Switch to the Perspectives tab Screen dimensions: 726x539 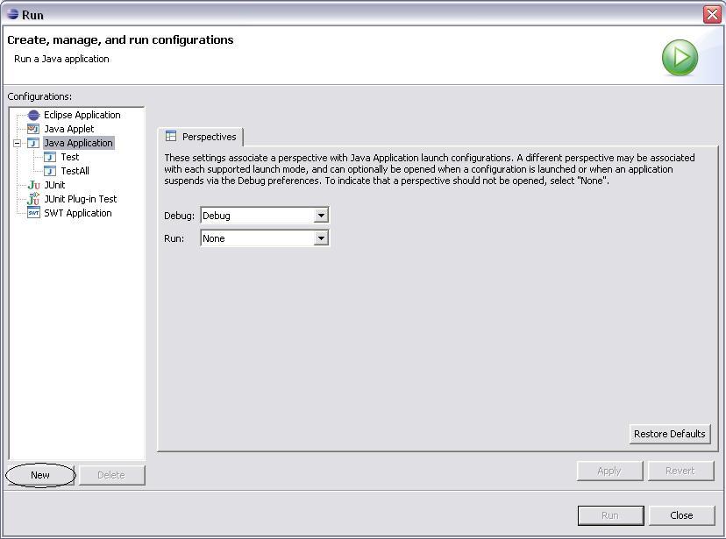[x=201, y=137]
